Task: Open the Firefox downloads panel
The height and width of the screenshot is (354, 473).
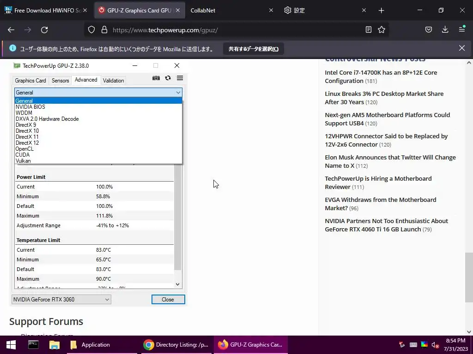Action: [x=445, y=30]
